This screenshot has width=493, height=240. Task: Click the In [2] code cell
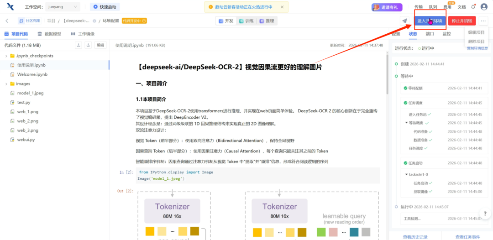(x=258, y=175)
